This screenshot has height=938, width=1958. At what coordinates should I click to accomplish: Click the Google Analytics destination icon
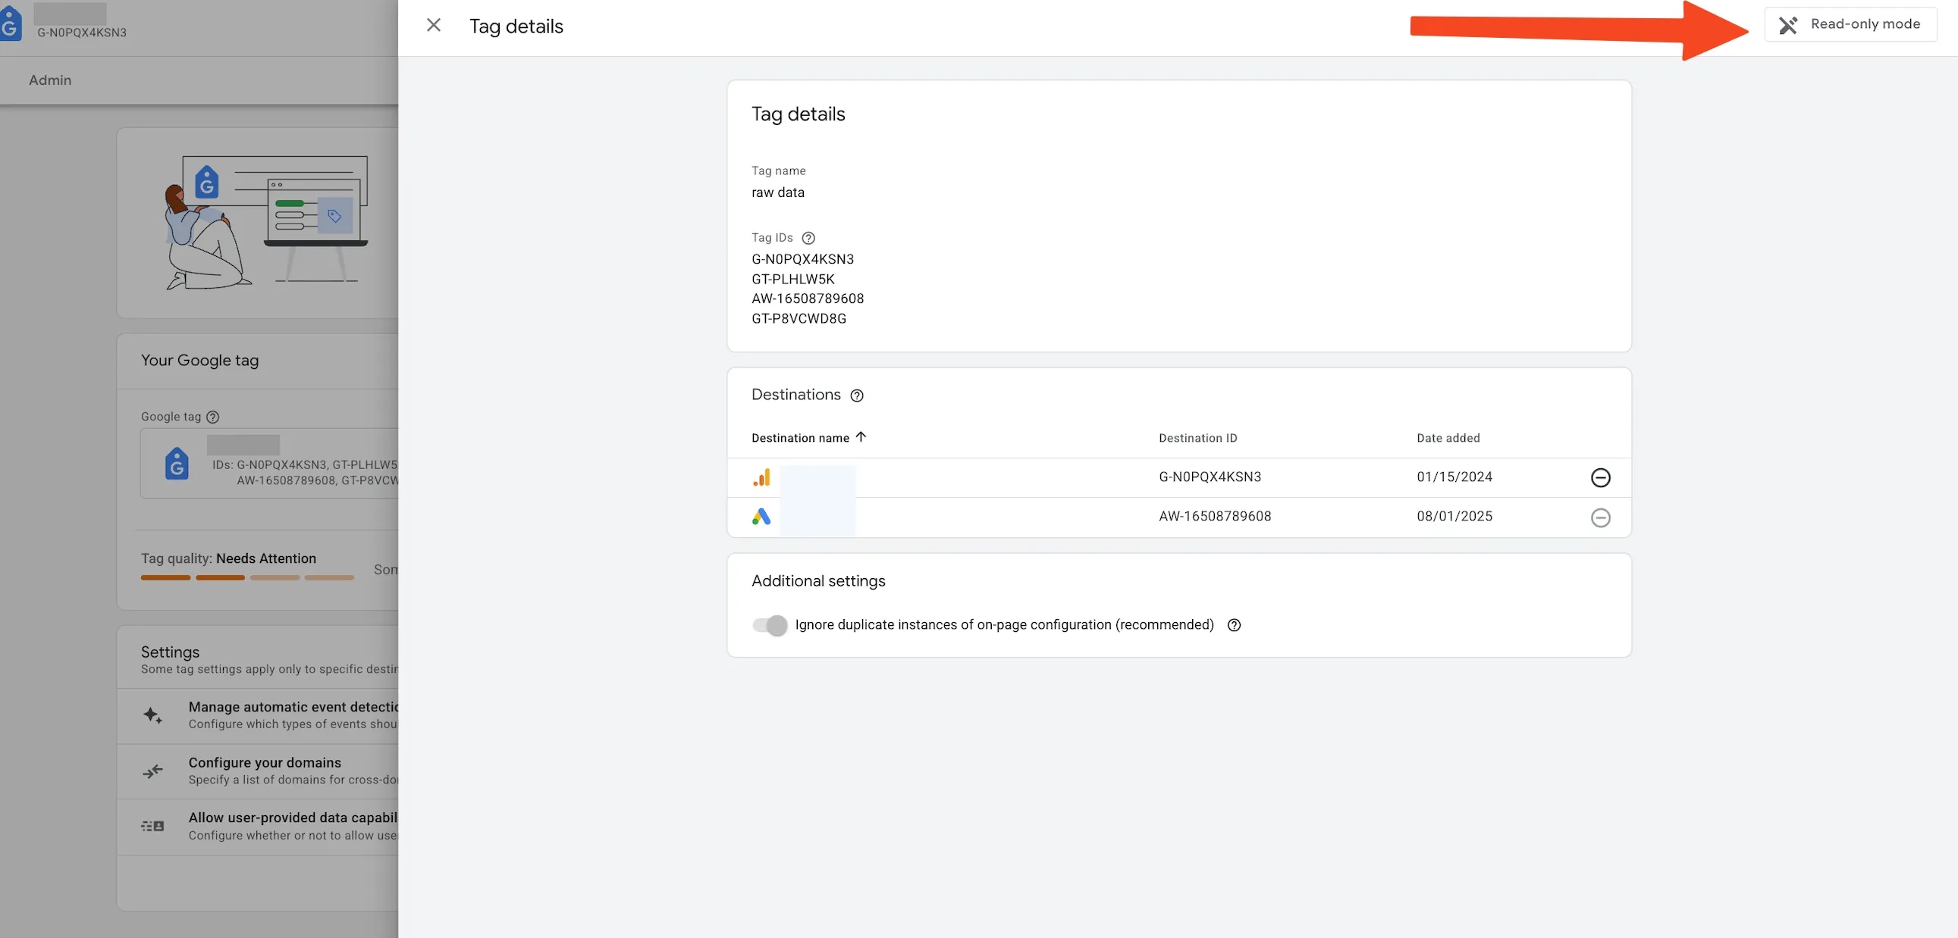(x=761, y=477)
